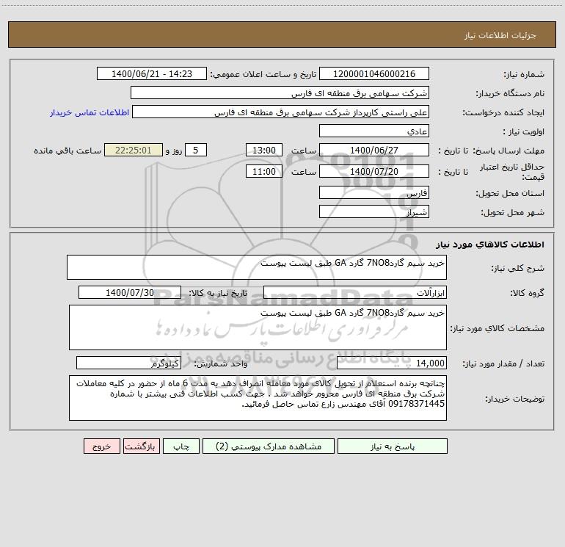Click the نام دستگاه خریدار label

[x=510, y=93]
